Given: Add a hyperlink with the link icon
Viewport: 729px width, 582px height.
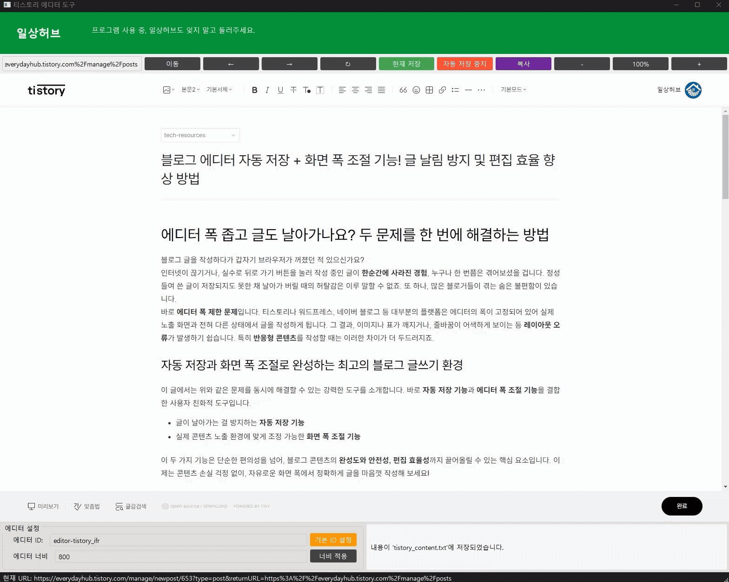Looking at the screenshot, I should point(442,90).
